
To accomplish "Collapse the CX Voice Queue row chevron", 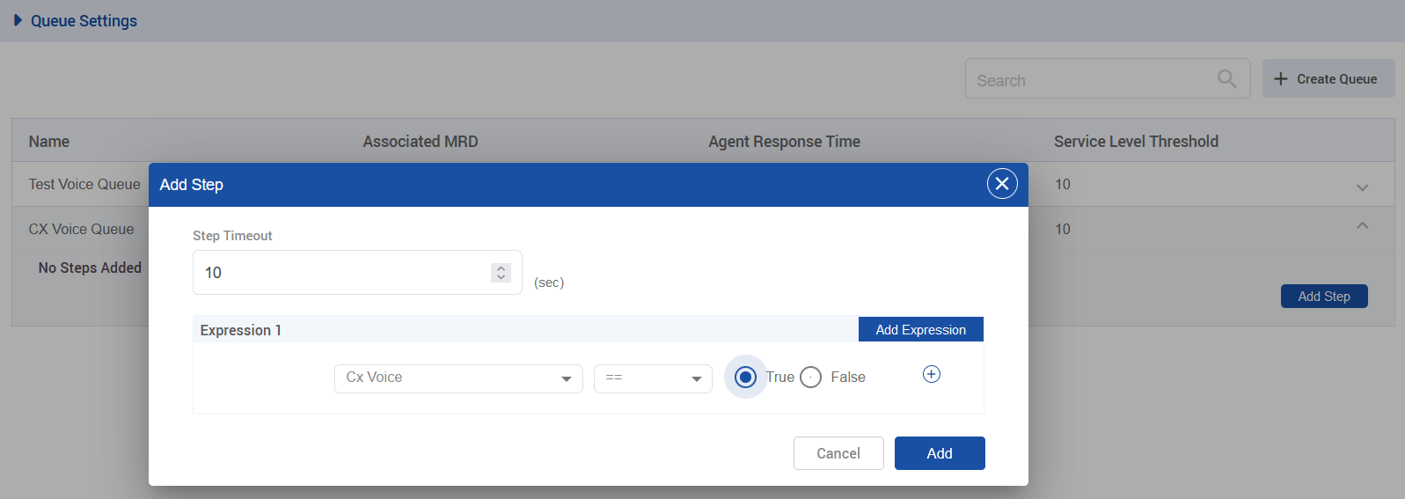I will click(x=1362, y=226).
